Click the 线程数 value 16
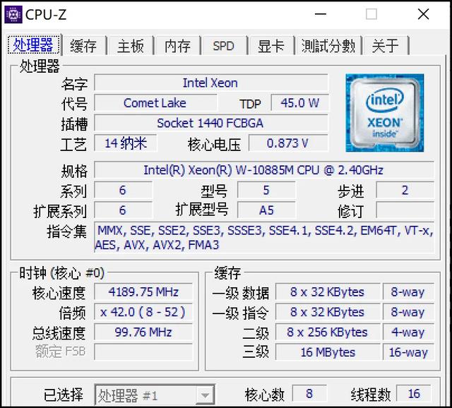The width and height of the screenshot is (452, 408). click(x=414, y=393)
